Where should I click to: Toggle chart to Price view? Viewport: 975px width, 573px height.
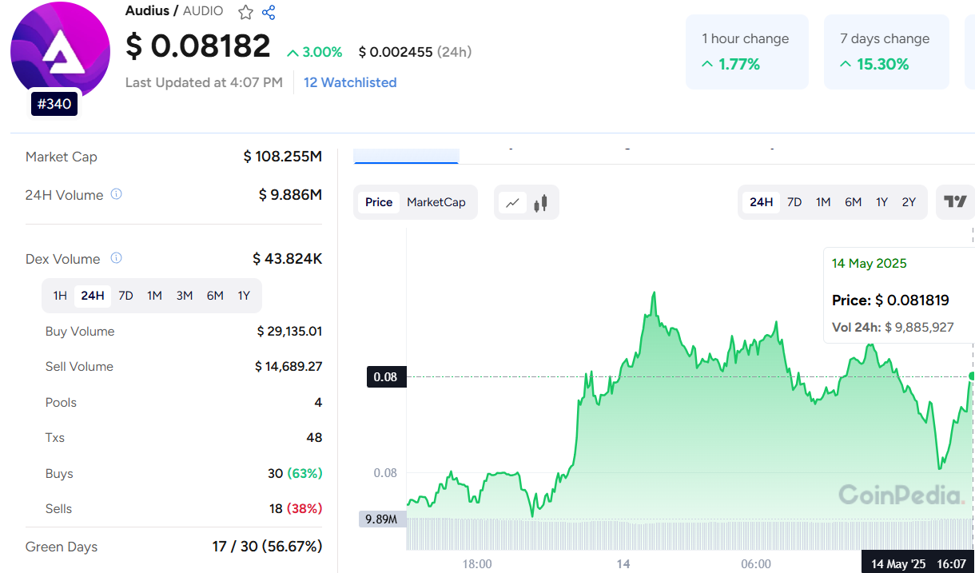tap(379, 202)
